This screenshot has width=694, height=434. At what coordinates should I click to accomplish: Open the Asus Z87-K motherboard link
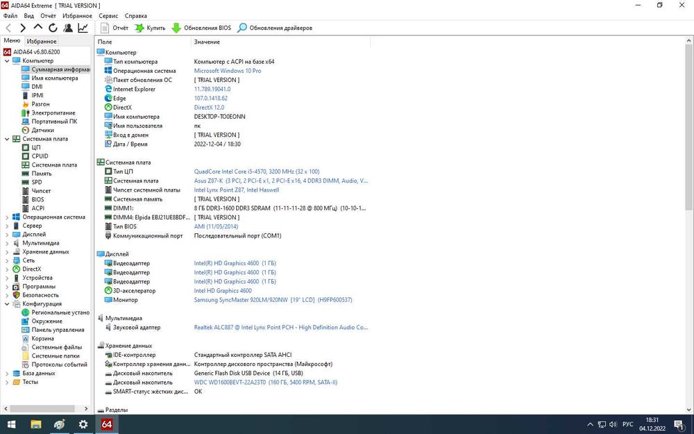280,181
